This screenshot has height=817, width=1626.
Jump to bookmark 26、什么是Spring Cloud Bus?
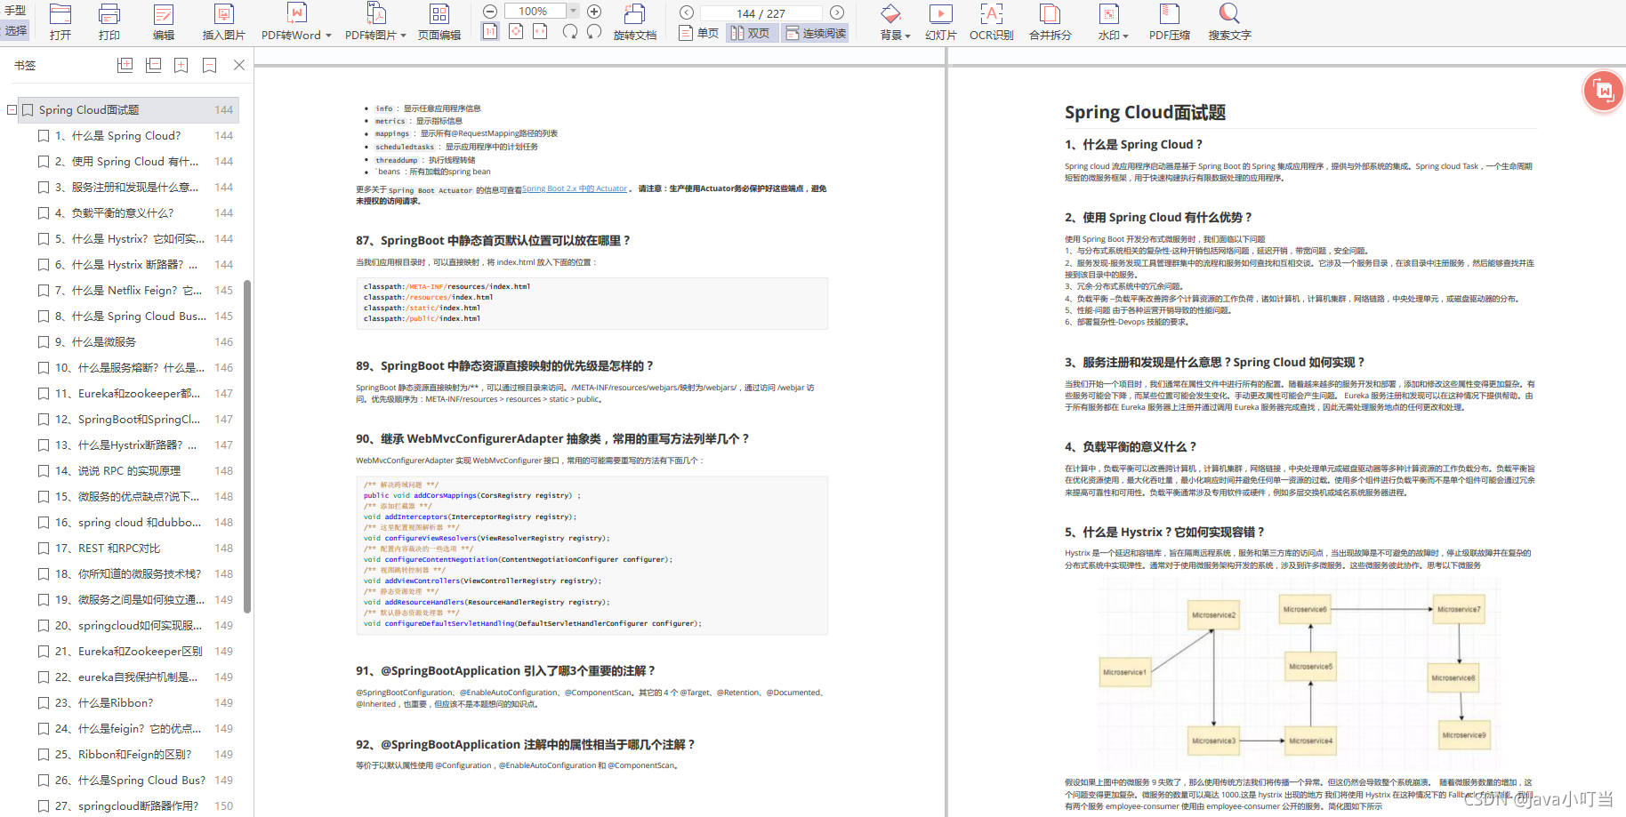click(130, 781)
